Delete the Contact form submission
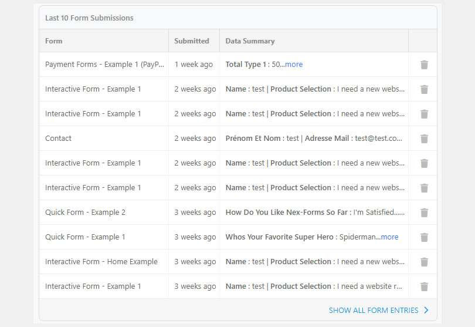The image size is (475, 327). click(x=424, y=139)
